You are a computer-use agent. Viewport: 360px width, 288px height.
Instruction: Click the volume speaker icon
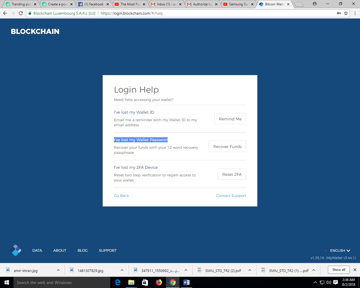coord(328,282)
